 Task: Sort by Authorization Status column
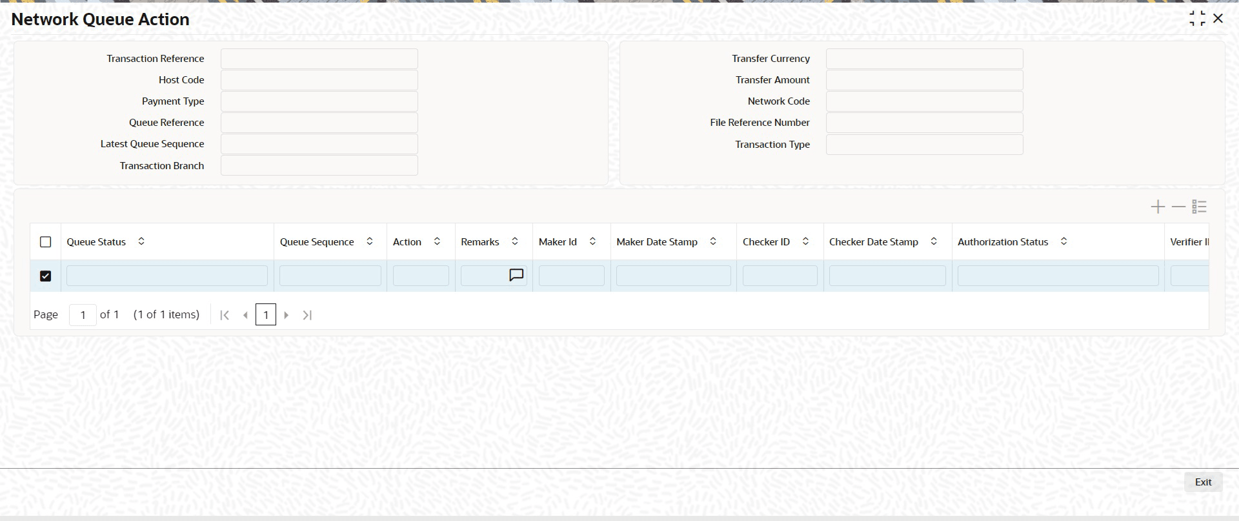pos(1064,241)
